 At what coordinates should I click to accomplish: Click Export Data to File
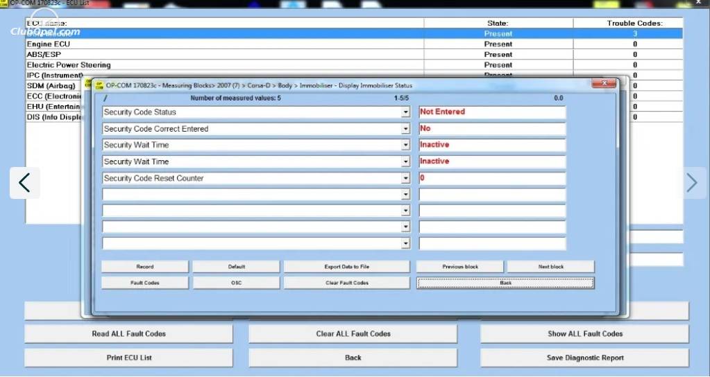[347, 267]
